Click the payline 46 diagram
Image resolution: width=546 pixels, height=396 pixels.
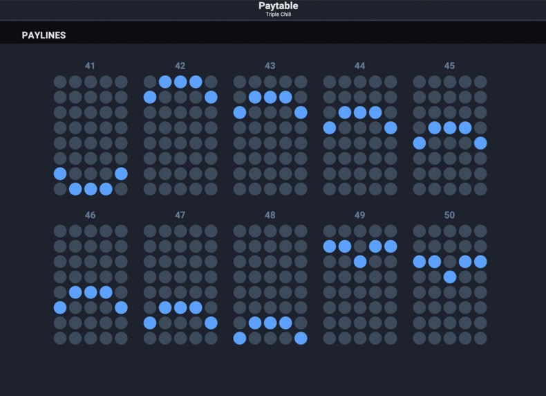(91, 285)
